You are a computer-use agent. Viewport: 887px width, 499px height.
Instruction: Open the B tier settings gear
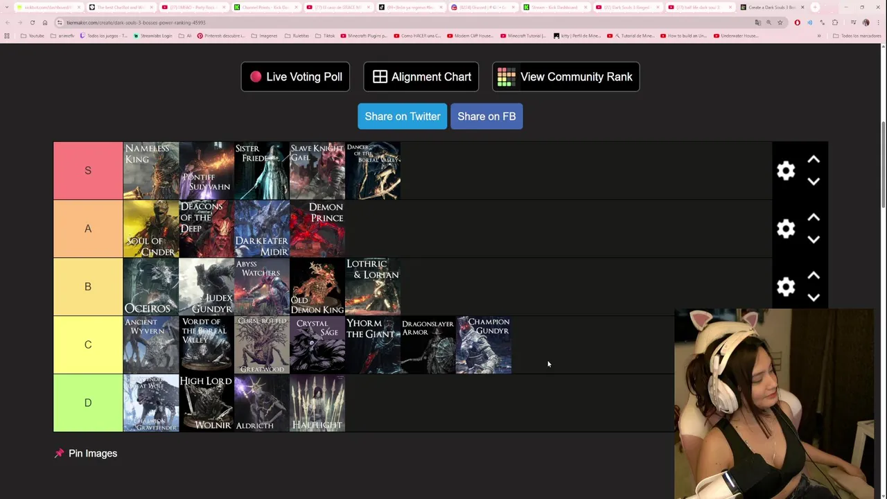[x=786, y=287]
